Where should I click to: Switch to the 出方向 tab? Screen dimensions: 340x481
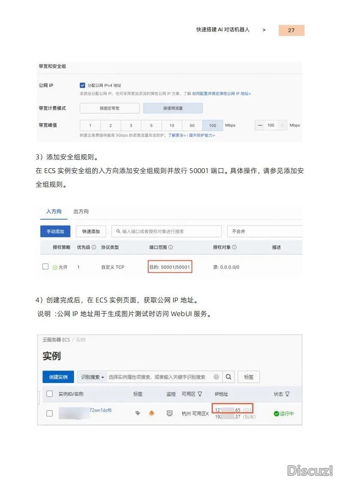[81, 212]
